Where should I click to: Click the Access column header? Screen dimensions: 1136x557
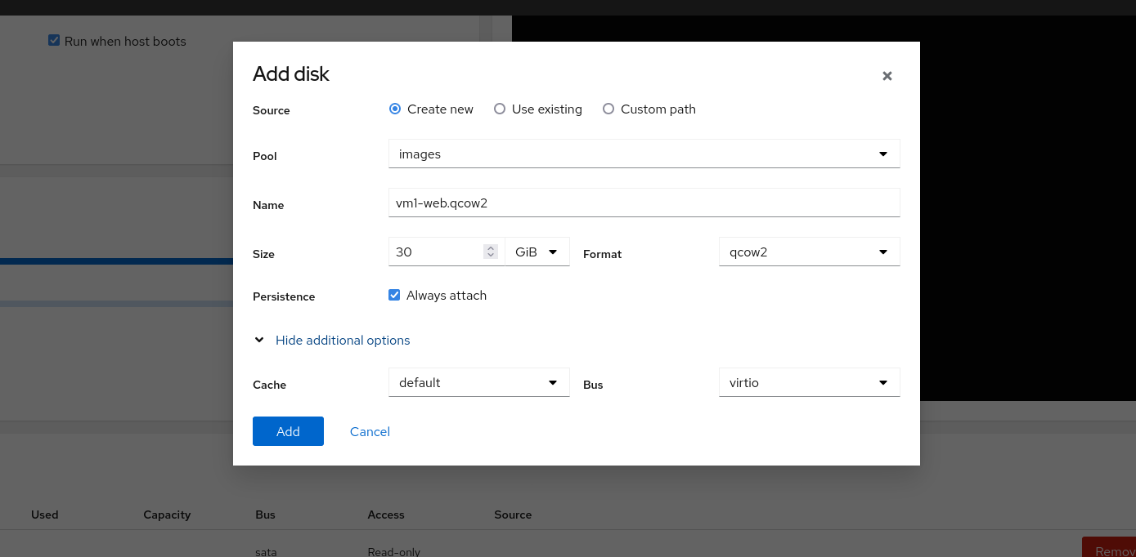tap(386, 515)
